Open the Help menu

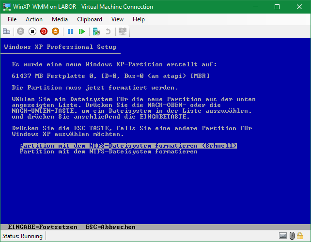coord(139,19)
